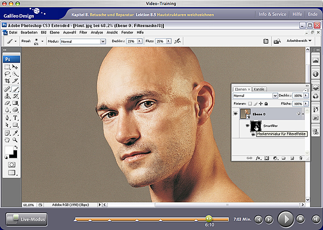
Task: Open layer blend mode Normal dropdown
Action: pos(255,96)
